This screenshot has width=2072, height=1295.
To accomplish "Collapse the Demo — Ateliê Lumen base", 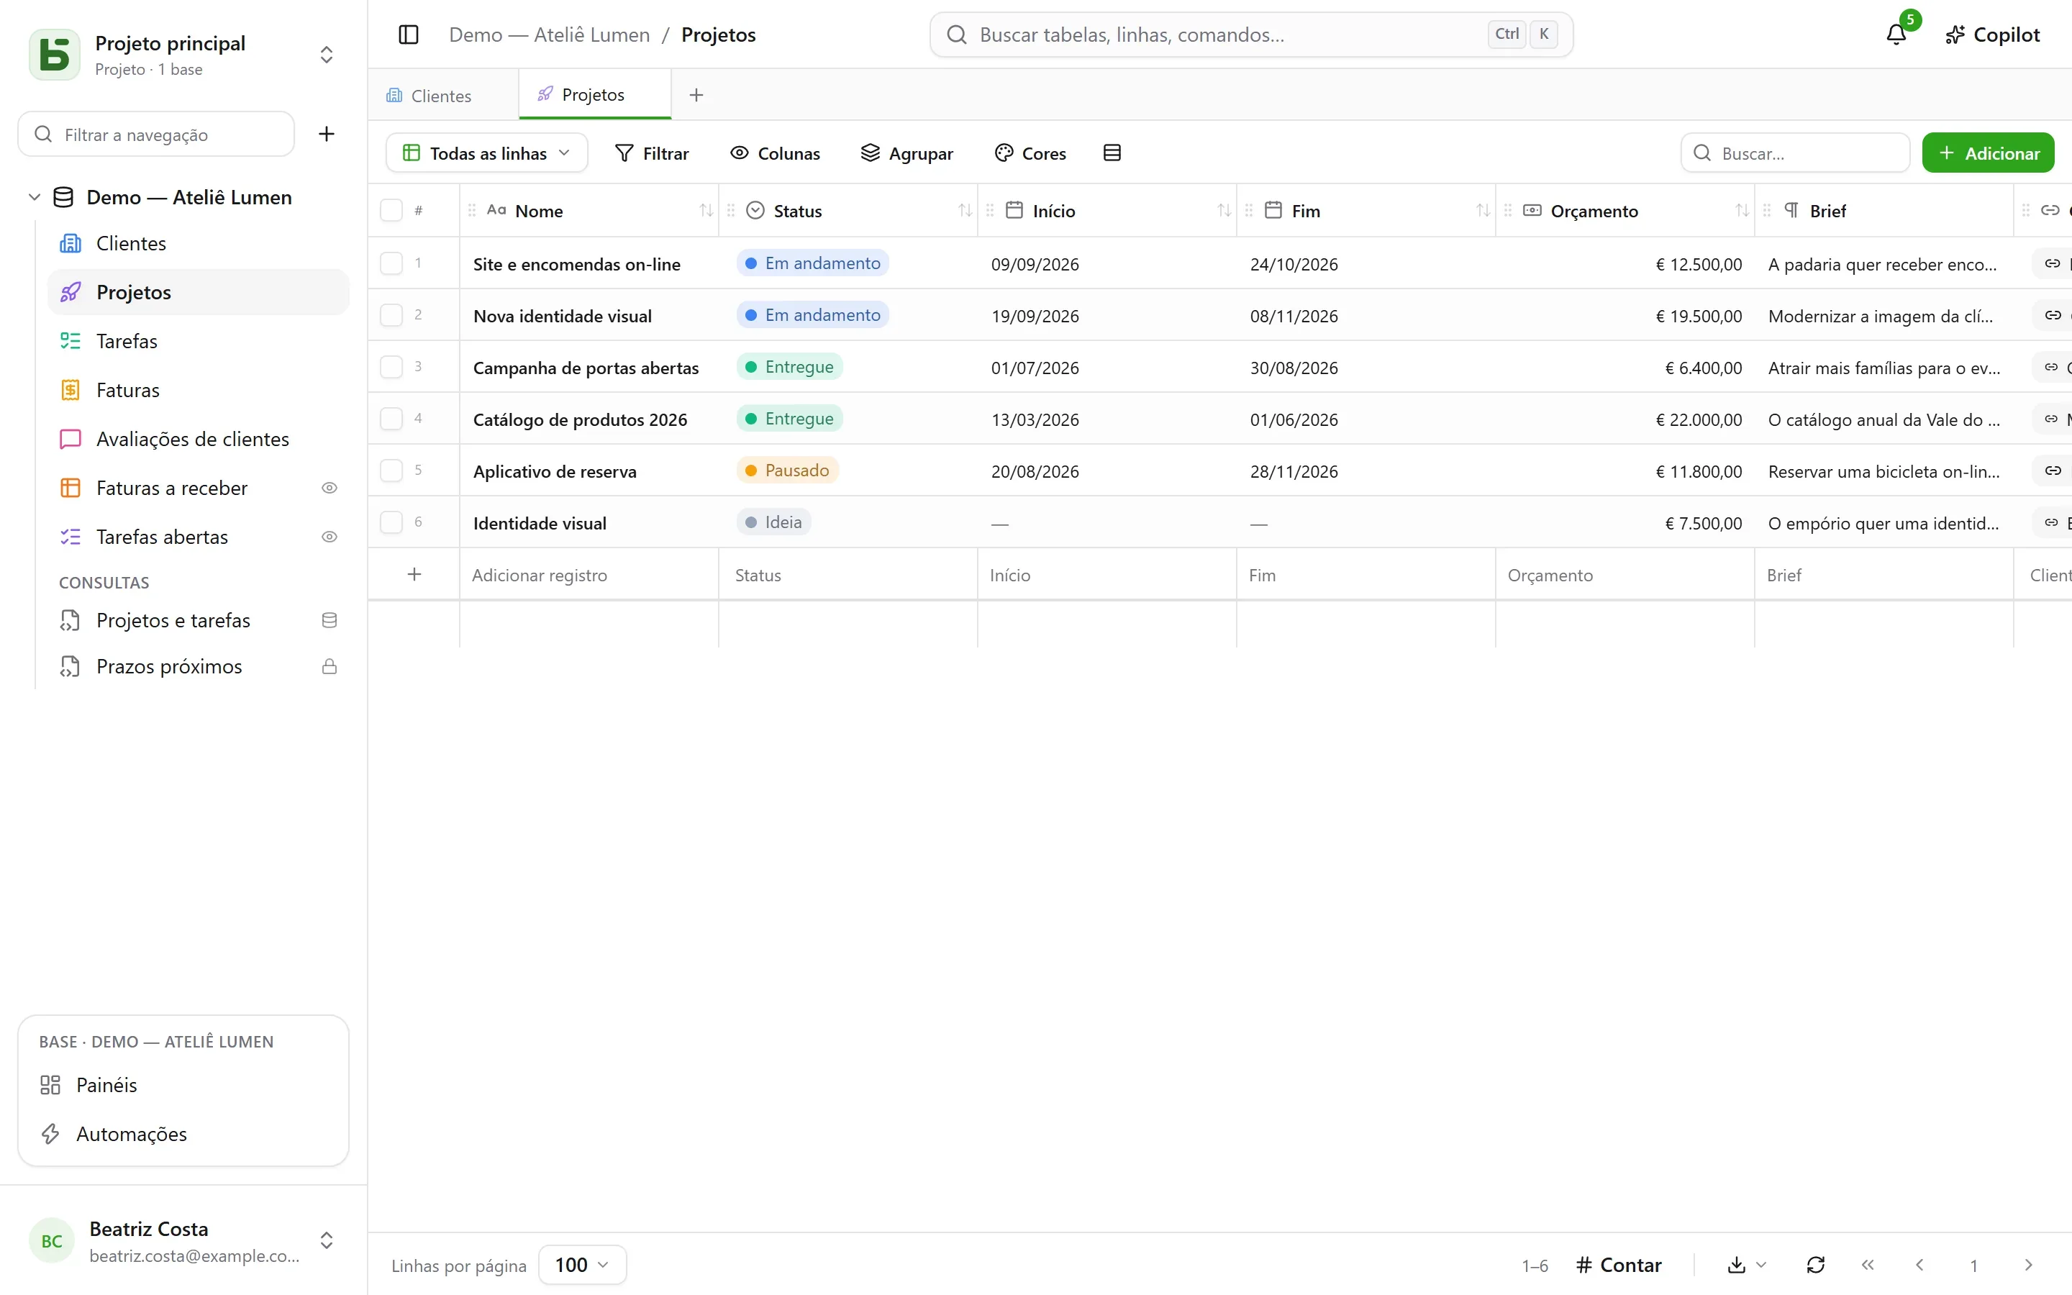I will point(35,198).
